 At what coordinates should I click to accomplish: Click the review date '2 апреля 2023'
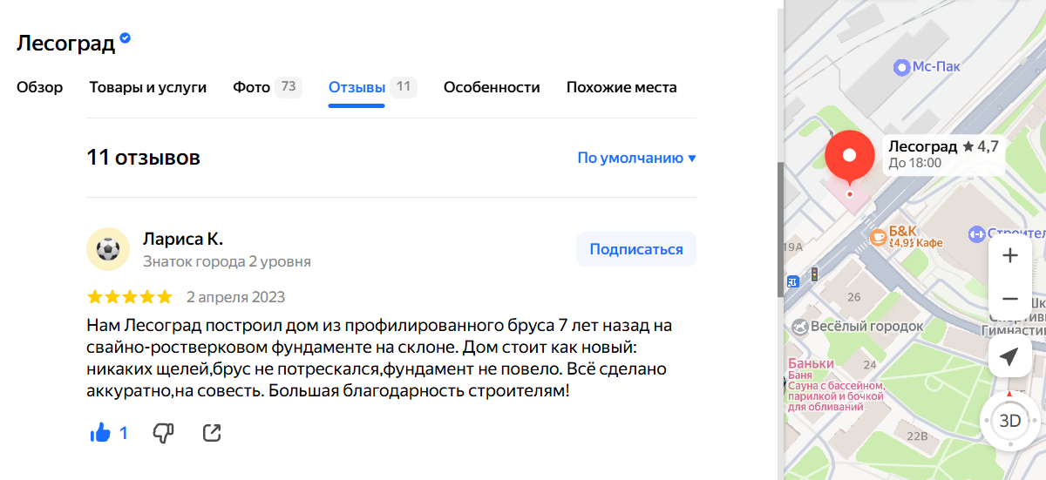click(236, 297)
